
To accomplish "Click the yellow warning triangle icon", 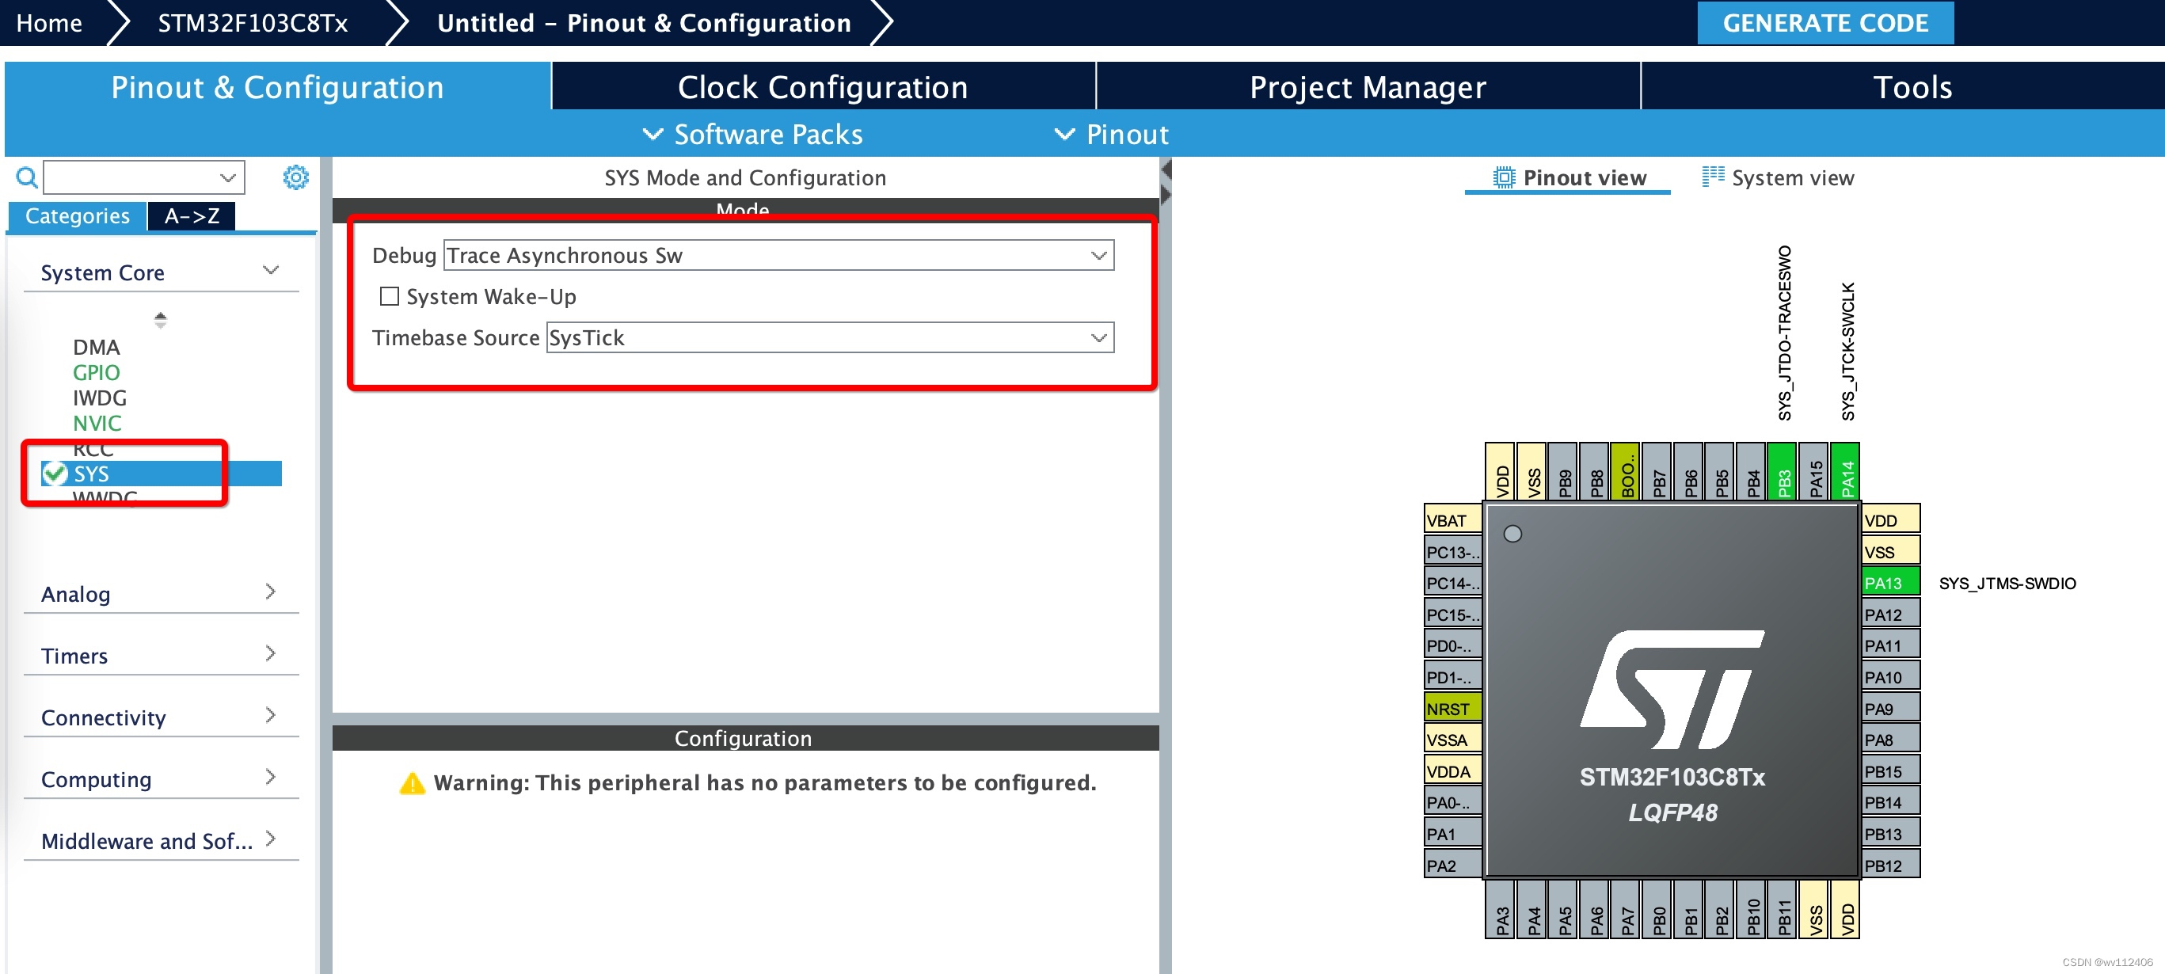I will [x=412, y=783].
